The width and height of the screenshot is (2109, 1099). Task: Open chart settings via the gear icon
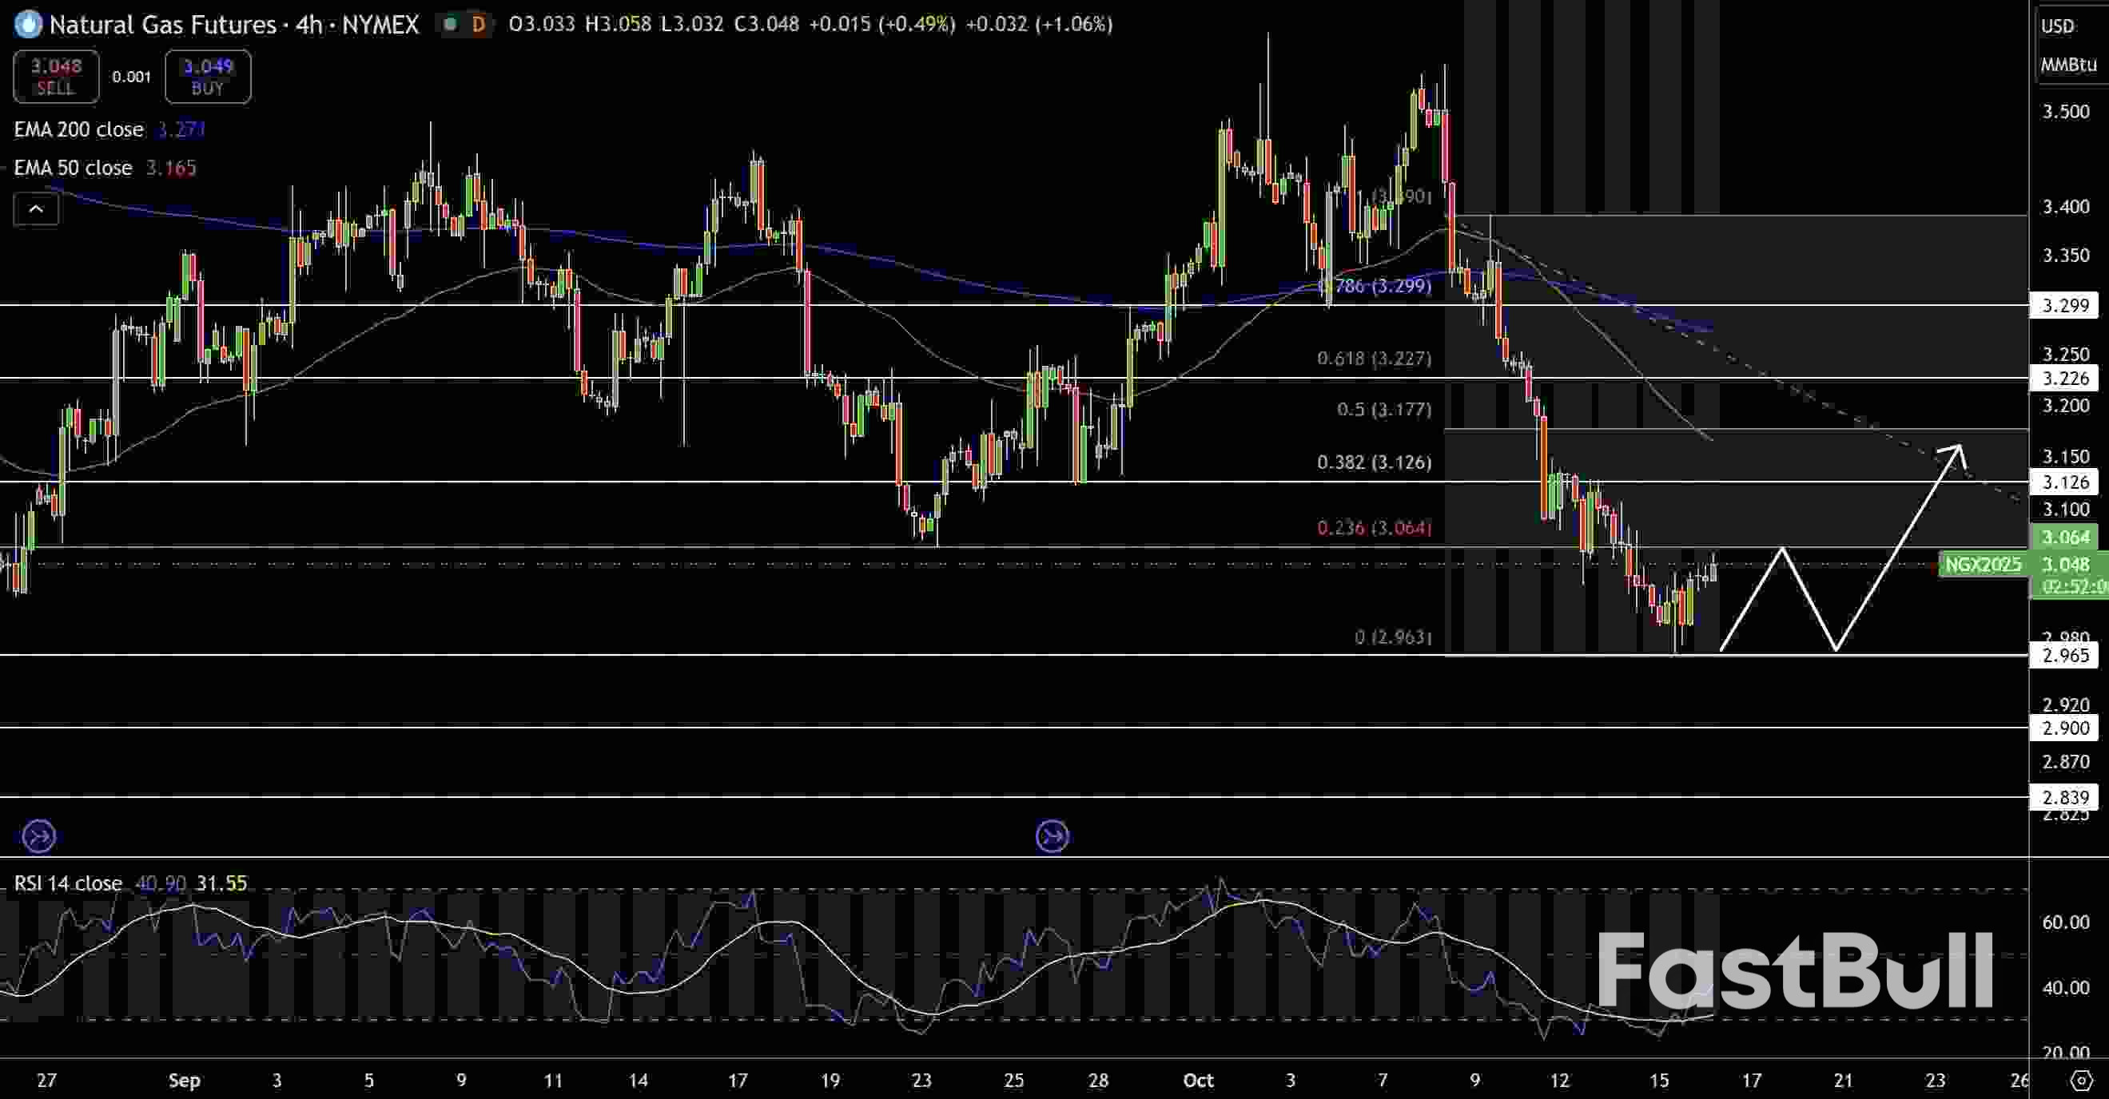pyautogui.click(x=2080, y=1080)
